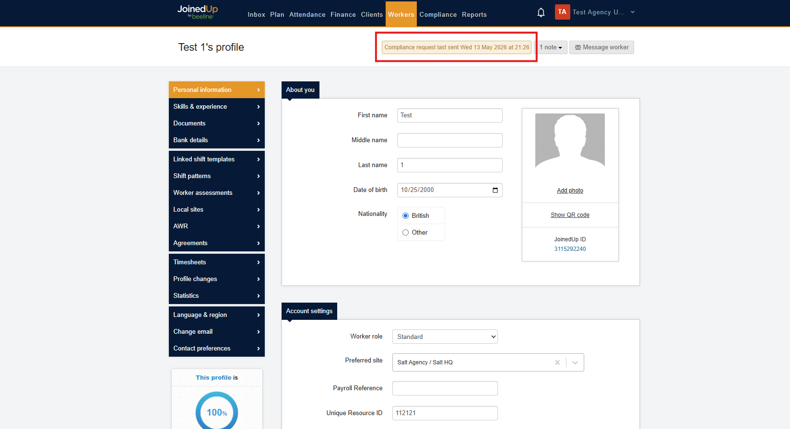Screen dimensions: 790x429
Task: Click the Unique Resource ID field
Action: pos(445,413)
